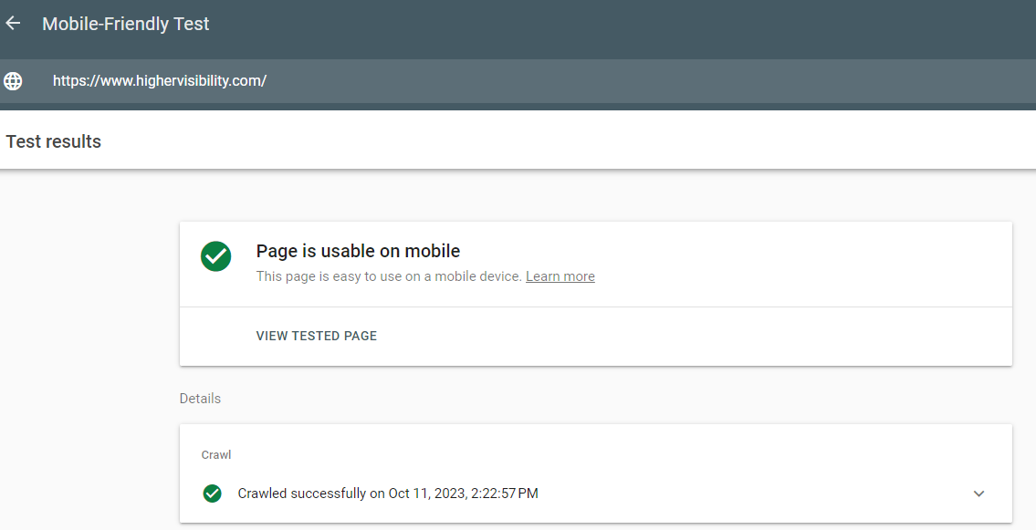Click VIEW TESTED PAGE
Viewport: 1036px width, 530px height.
pyautogui.click(x=316, y=336)
